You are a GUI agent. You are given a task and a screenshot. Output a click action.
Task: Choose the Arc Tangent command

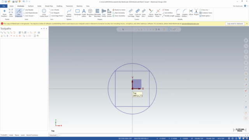54,13
